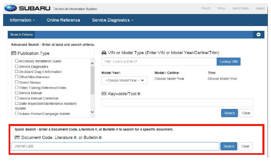This screenshot has width=271, height=161.
Task: Click the Quick Search's Search button
Action: [x=229, y=146]
